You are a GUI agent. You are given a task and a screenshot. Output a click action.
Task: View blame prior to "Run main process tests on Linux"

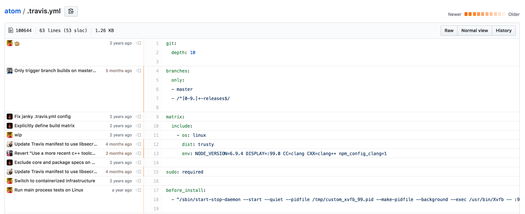pos(138,190)
